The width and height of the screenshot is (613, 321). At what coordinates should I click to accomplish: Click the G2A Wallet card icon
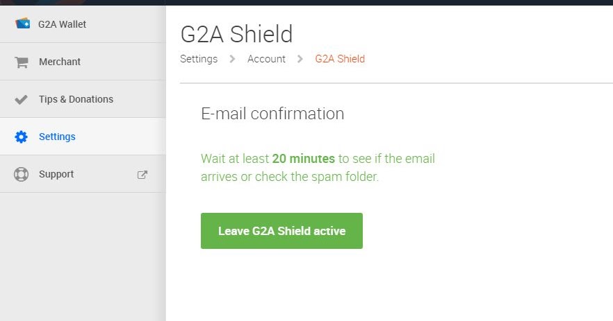coord(22,24)
